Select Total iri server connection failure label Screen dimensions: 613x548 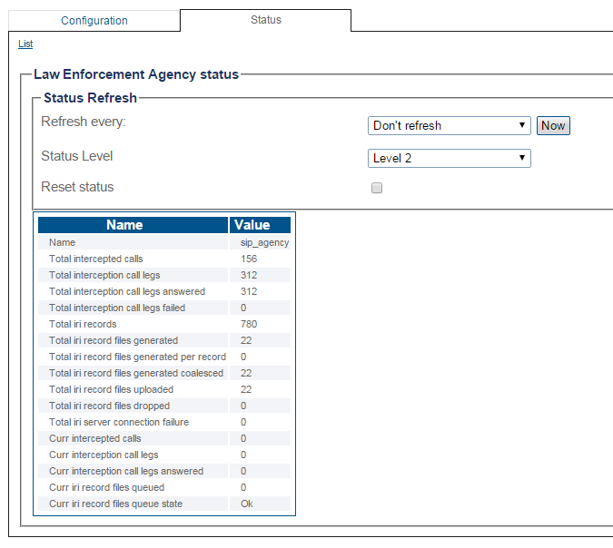(x=120, y=422)
